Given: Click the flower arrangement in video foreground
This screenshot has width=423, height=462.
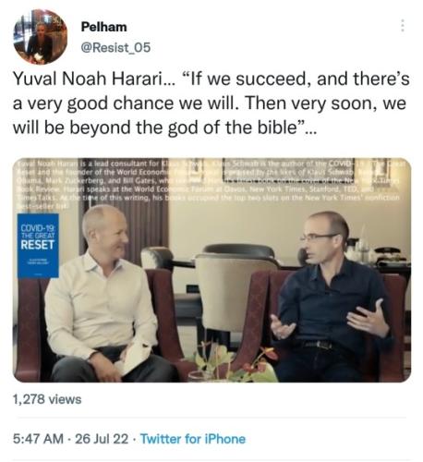Looking at the screenshot, I should (234, 363).
